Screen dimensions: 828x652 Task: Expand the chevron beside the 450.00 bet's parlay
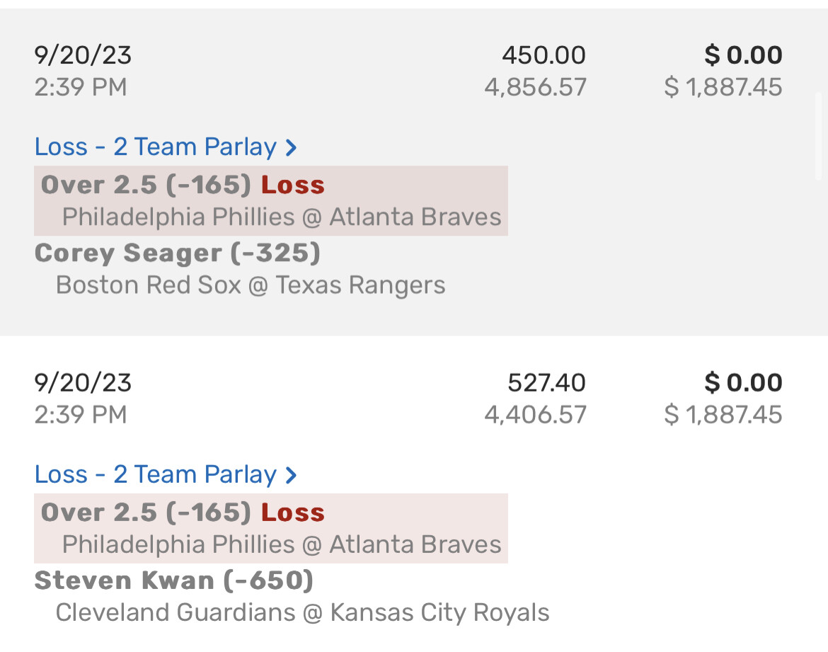(x=290, y=147)
